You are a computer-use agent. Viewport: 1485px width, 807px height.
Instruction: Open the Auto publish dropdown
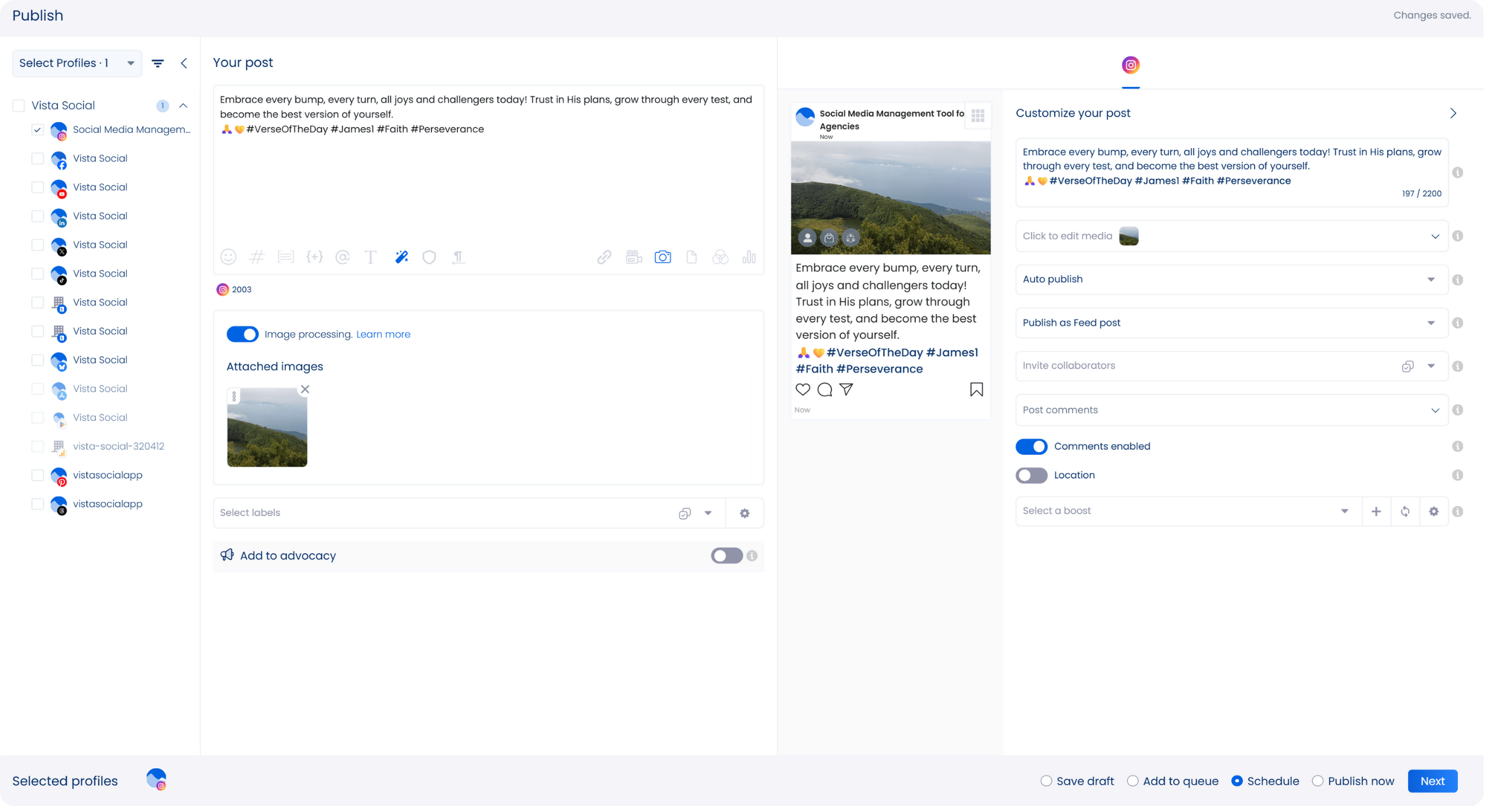1231,280
